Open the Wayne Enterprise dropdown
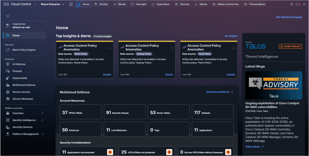Screen dimensions: 309x156 point(53,4)
